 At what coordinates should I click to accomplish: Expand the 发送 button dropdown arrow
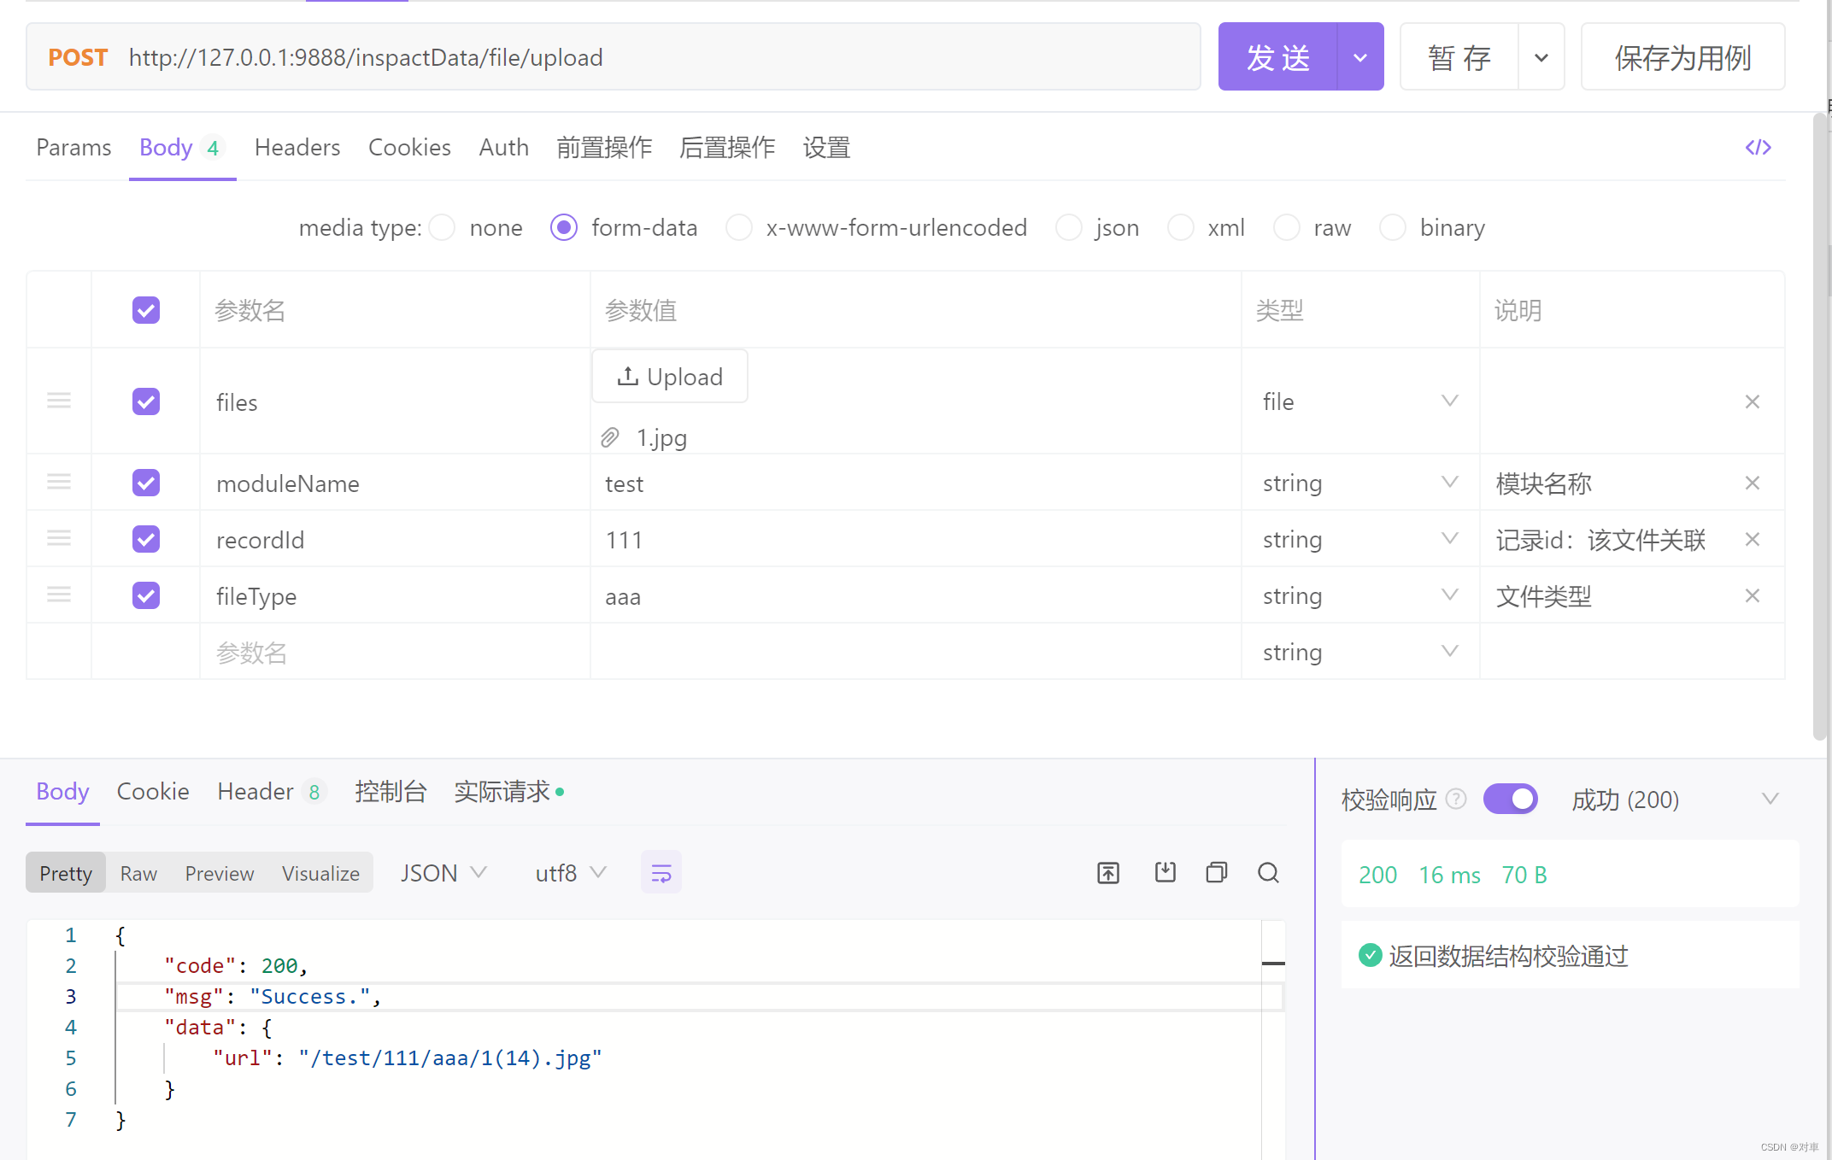1360,57
